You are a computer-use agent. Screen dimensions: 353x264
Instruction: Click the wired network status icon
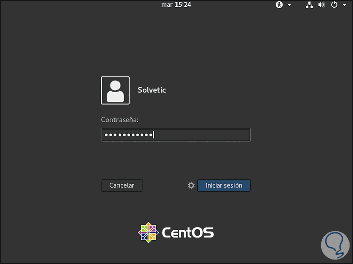pos(310,5)
